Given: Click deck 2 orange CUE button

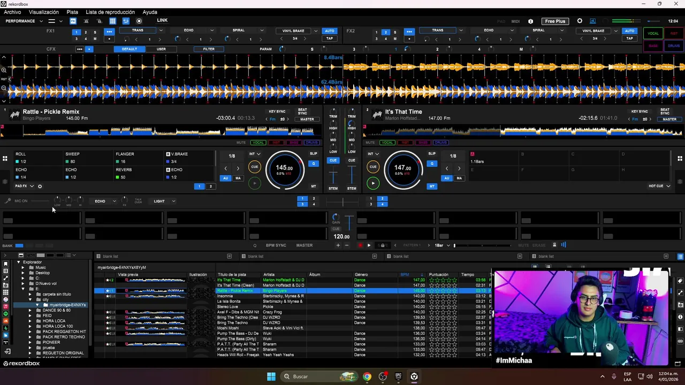Looking at the screenshot, I should (x=373, y=167).
